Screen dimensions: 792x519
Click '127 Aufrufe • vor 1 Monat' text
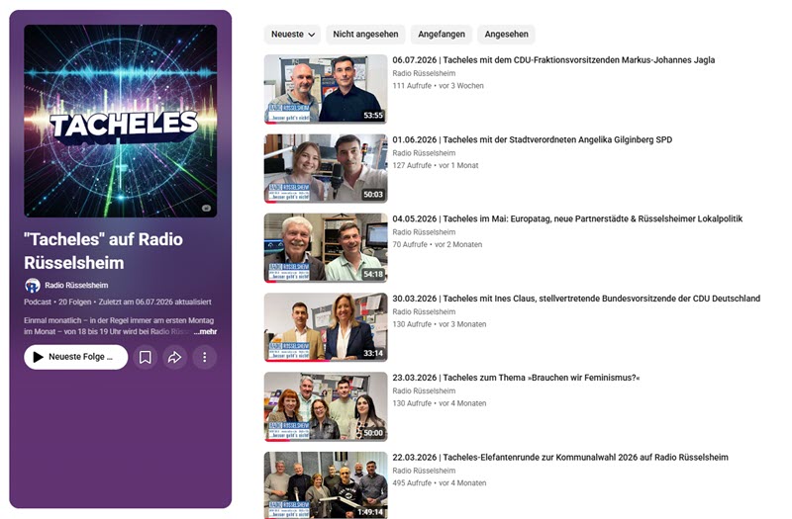click(x=436, y=165)
